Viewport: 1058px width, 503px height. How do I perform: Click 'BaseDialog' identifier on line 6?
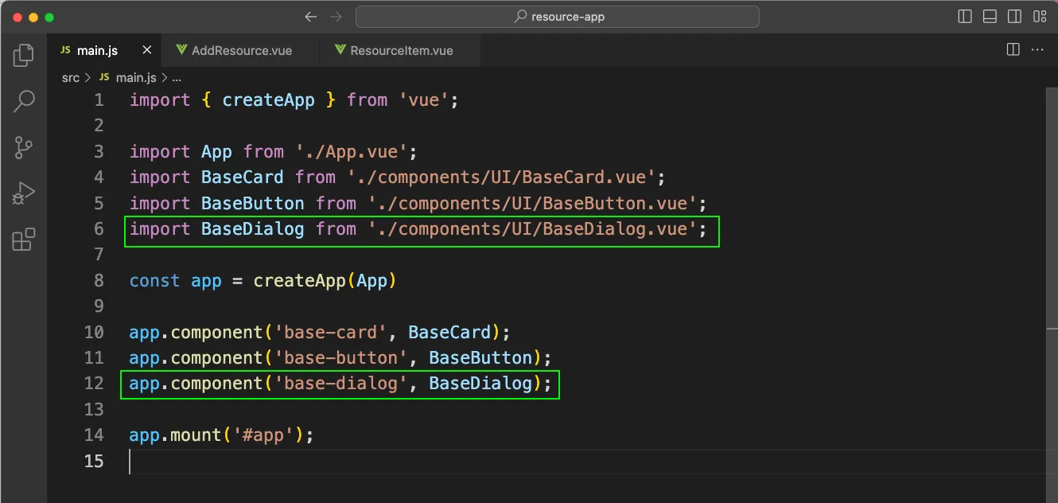[253, 229]
